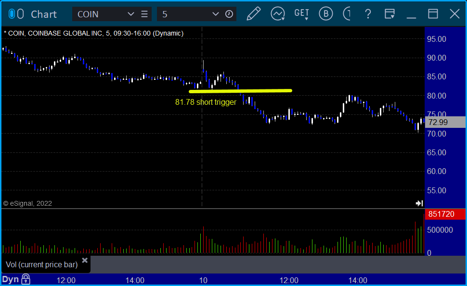Screen dimensions: 467x286
Task: Close the Vol (current price bar) study tab
Action: (x=85, y=261)
